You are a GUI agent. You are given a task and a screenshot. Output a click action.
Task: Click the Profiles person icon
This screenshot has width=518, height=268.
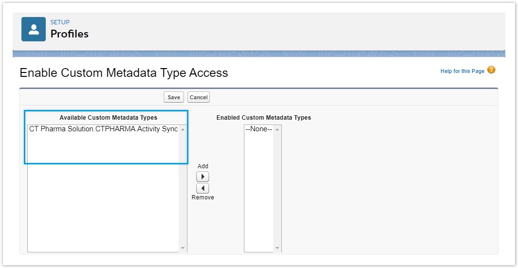pyautogui.click(x=34, y=29)
